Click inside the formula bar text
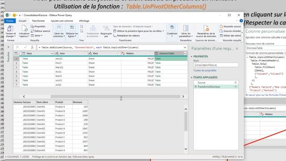The height and width of the screenshot is (161, 286). (109, 47)
